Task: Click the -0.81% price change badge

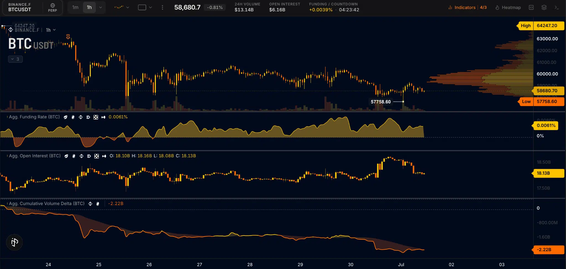Action: click(x=215, y=7)
